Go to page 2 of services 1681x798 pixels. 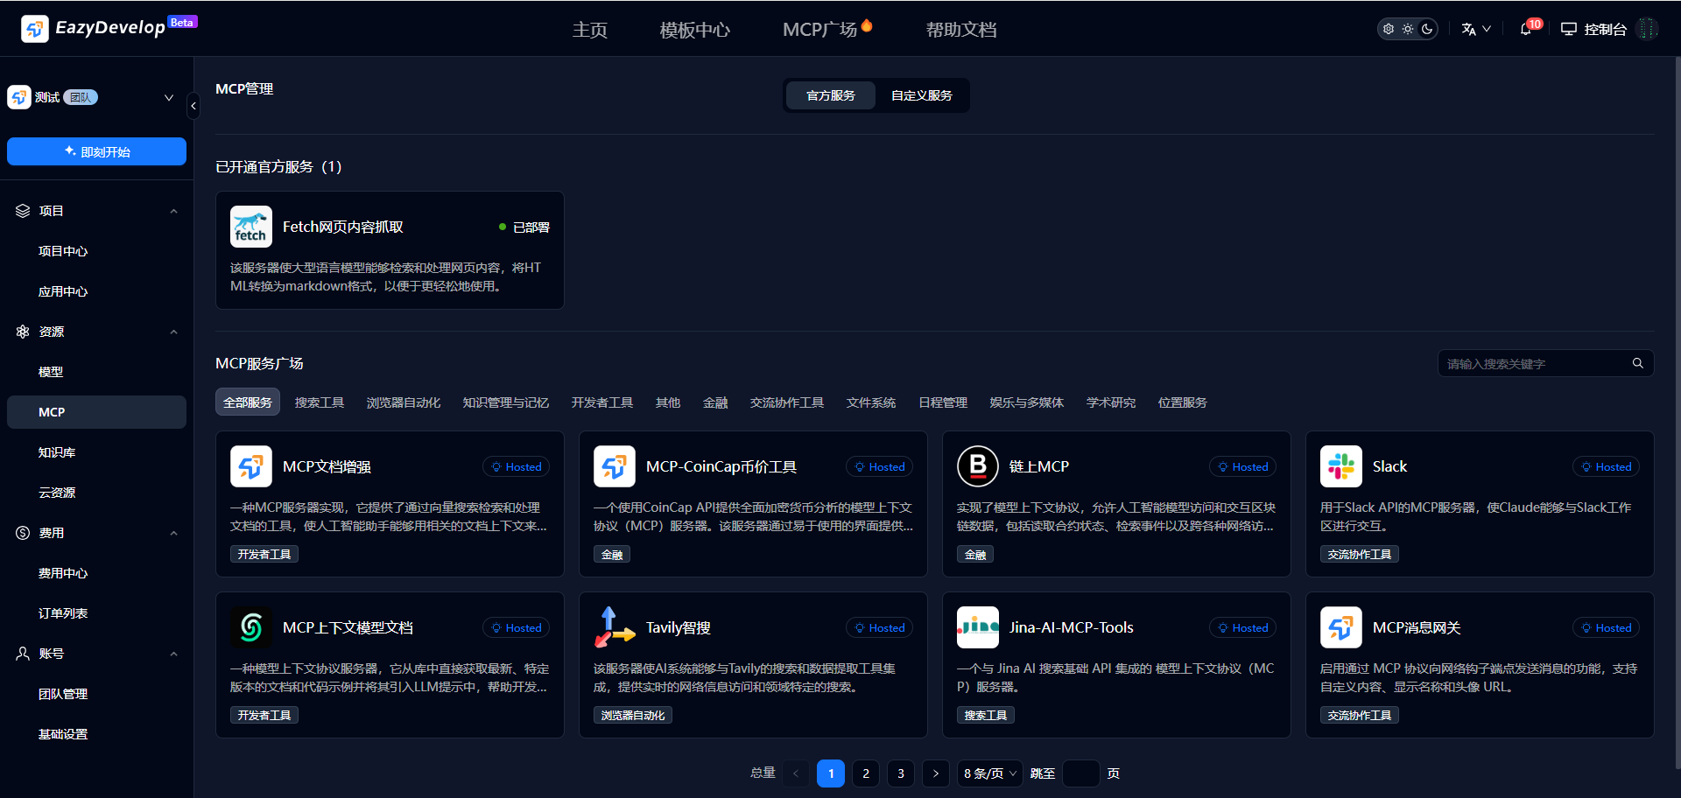click(x=865, y=773)
